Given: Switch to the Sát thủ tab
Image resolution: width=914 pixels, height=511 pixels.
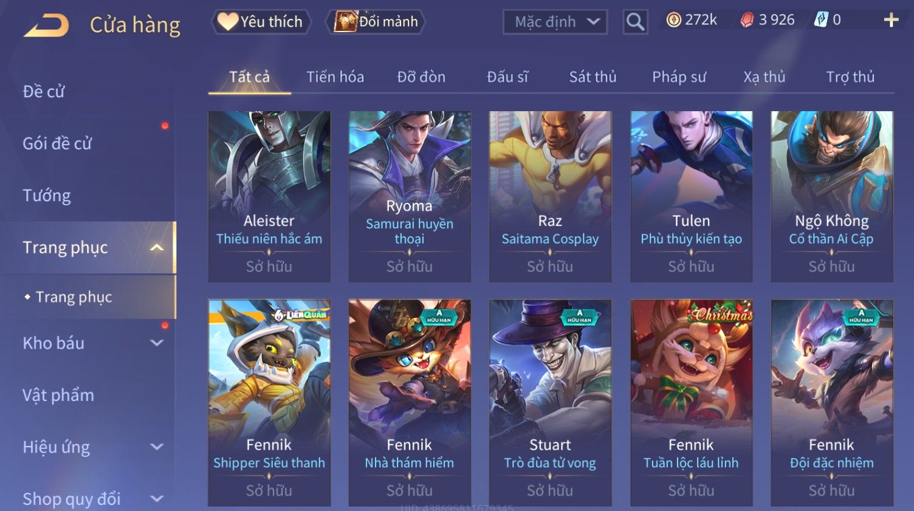Looking at the screenshot, I should (x=593, y=77).
